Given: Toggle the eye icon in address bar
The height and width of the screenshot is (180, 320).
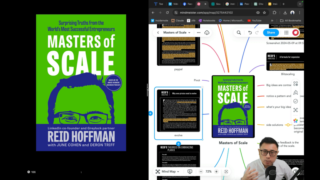Looking at the screenshot, I should point(258,12).
